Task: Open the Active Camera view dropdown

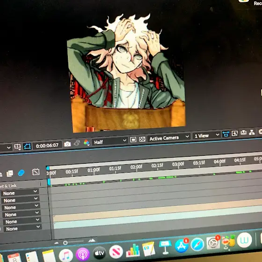Action: click(169, 138)
